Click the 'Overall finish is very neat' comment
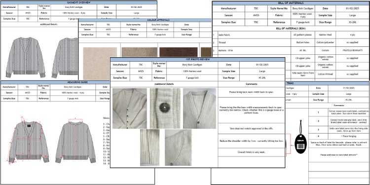This screenshot has width=370, height=185. pos(251,152)
